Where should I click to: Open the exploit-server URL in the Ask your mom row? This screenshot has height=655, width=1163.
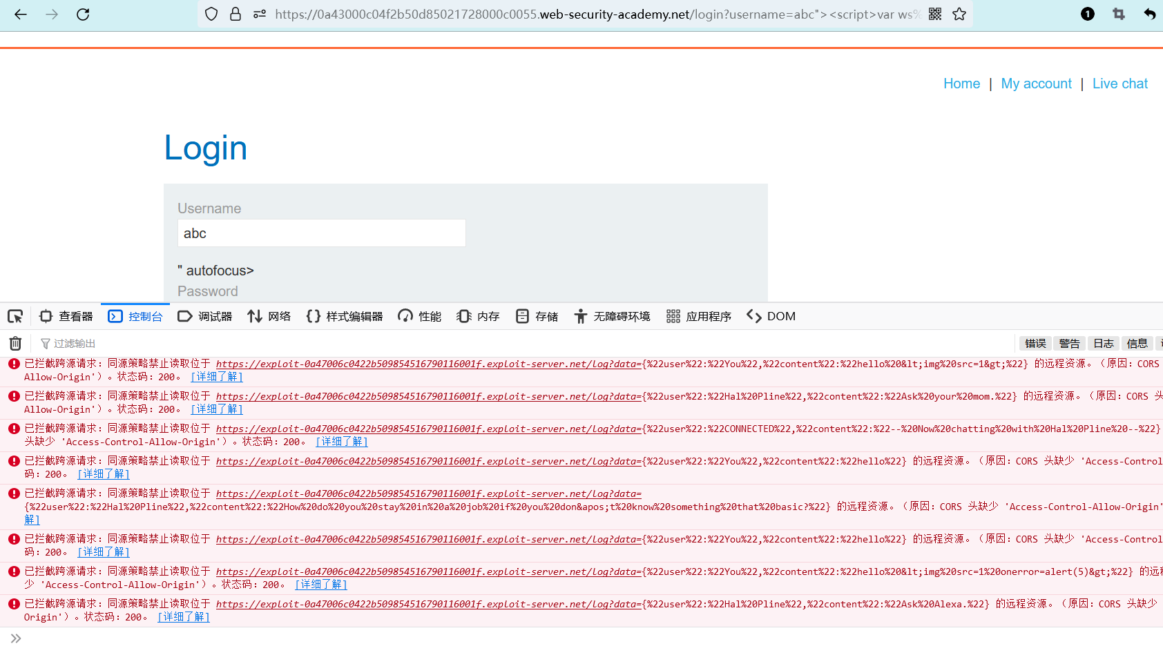[429, 396]
